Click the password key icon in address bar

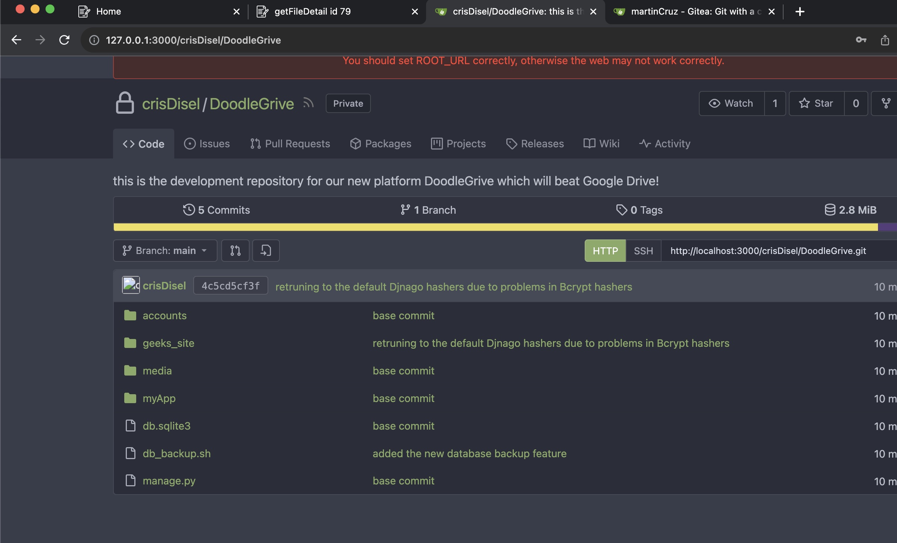(861, 40)
